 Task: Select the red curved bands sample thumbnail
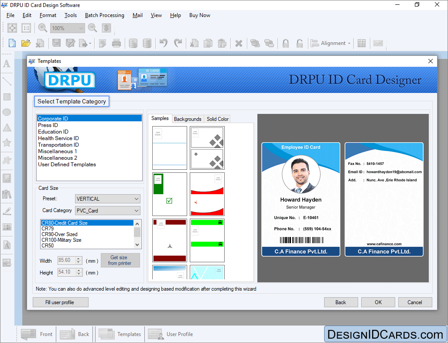207,194
